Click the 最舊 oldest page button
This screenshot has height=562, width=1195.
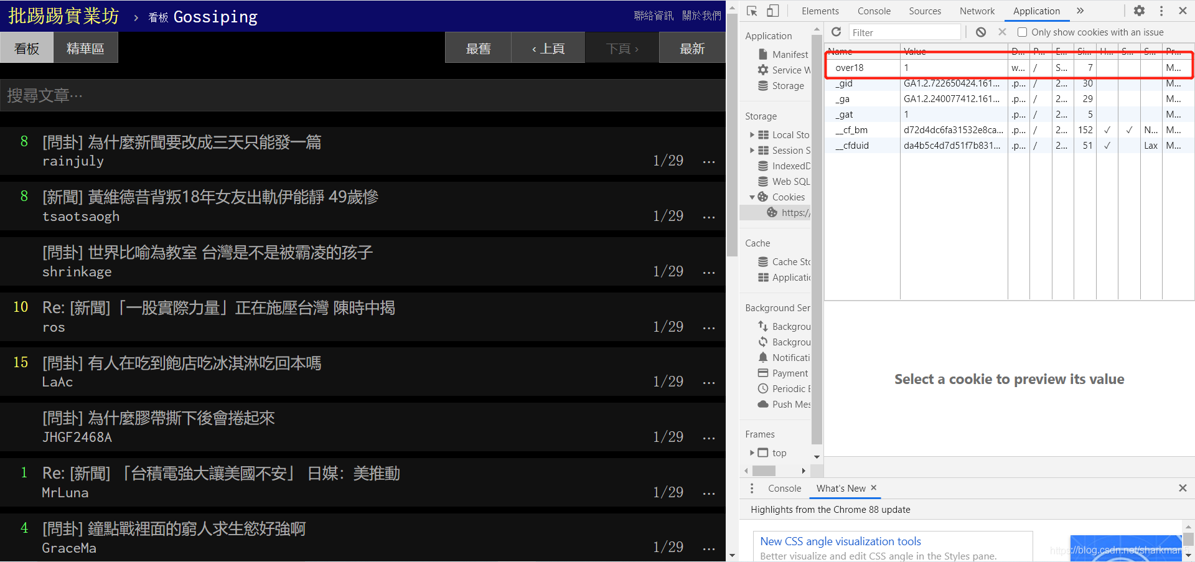(x=478, y=48)
